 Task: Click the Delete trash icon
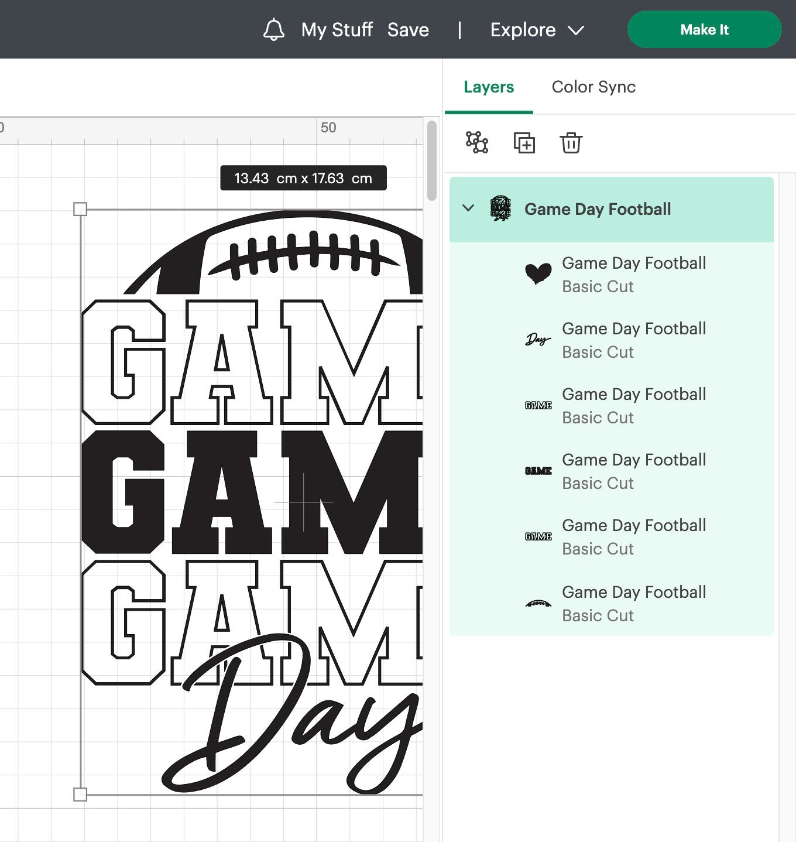(571, 142)
